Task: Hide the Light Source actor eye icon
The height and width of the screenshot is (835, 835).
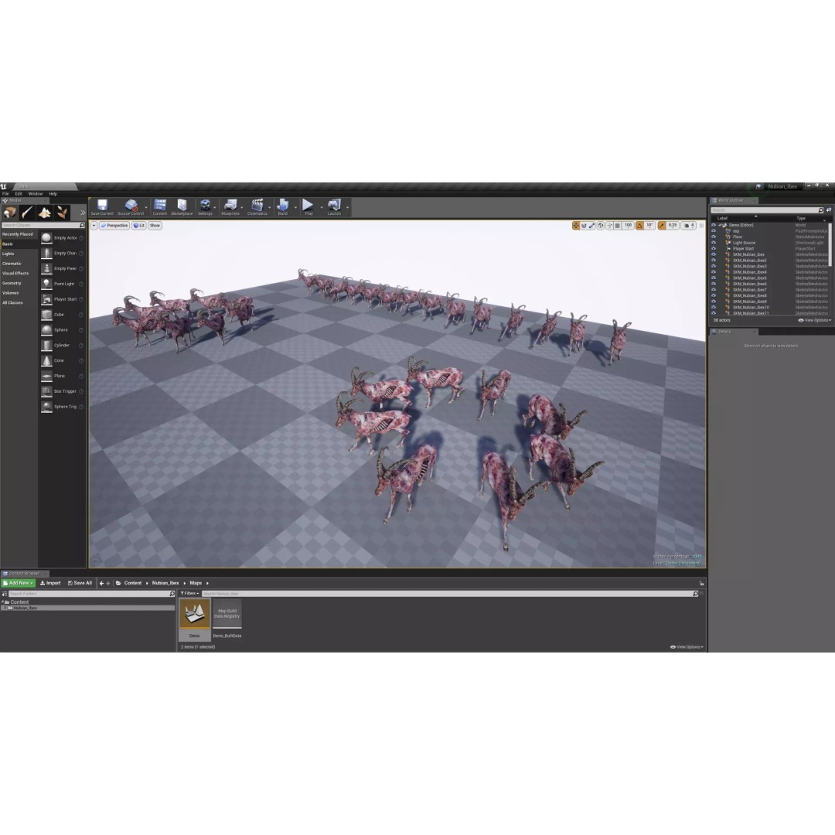Action: [x=714, y=243]
